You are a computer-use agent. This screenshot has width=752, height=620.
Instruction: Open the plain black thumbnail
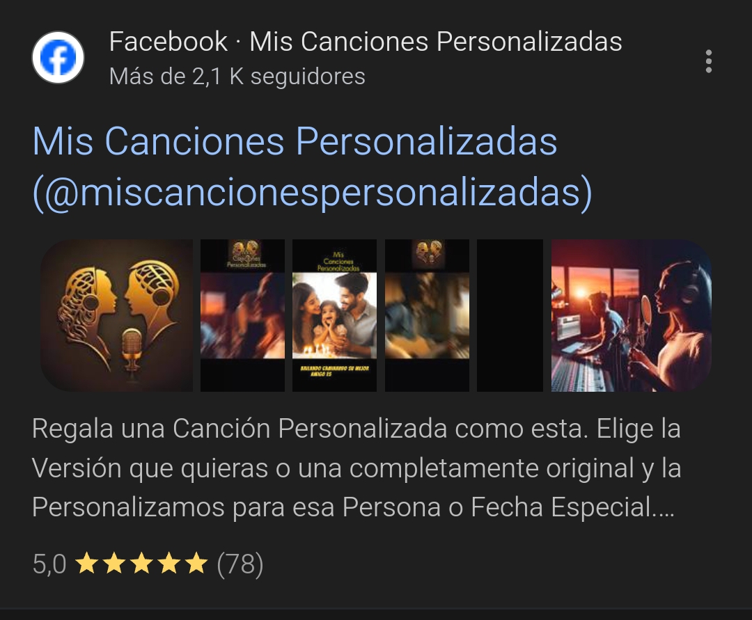point(510,315)
